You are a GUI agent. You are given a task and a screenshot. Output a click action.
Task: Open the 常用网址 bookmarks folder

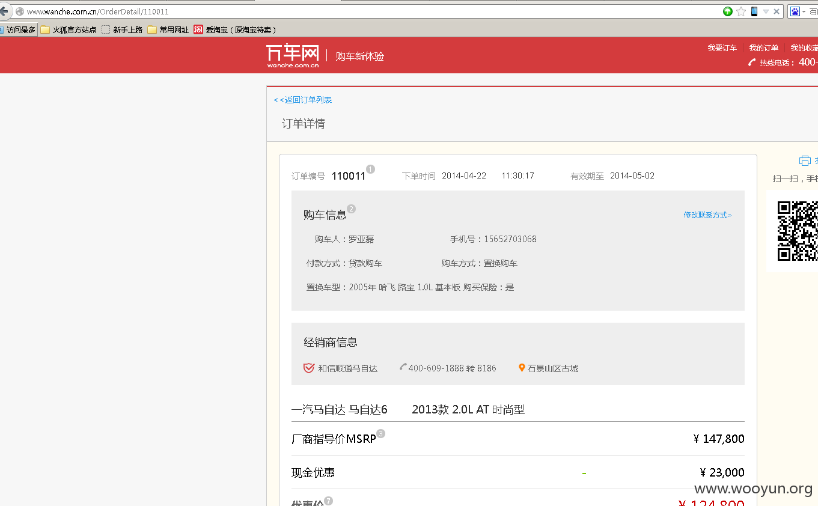168,29
